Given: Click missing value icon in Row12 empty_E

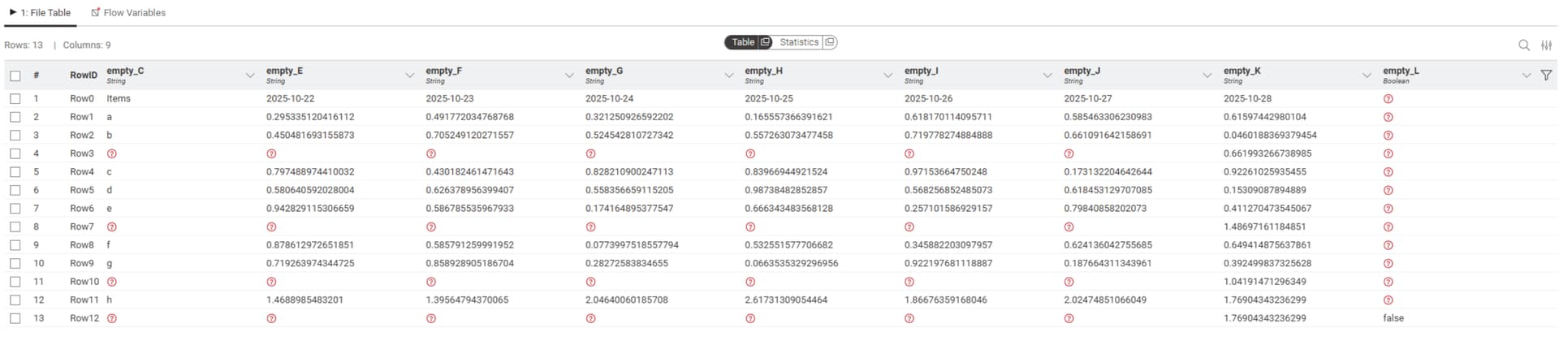Looking at the screenshot, I should point(271,319).
